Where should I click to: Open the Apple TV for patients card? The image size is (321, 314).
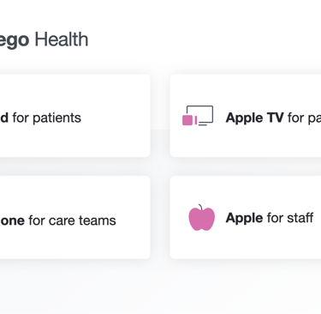point(246,116)
